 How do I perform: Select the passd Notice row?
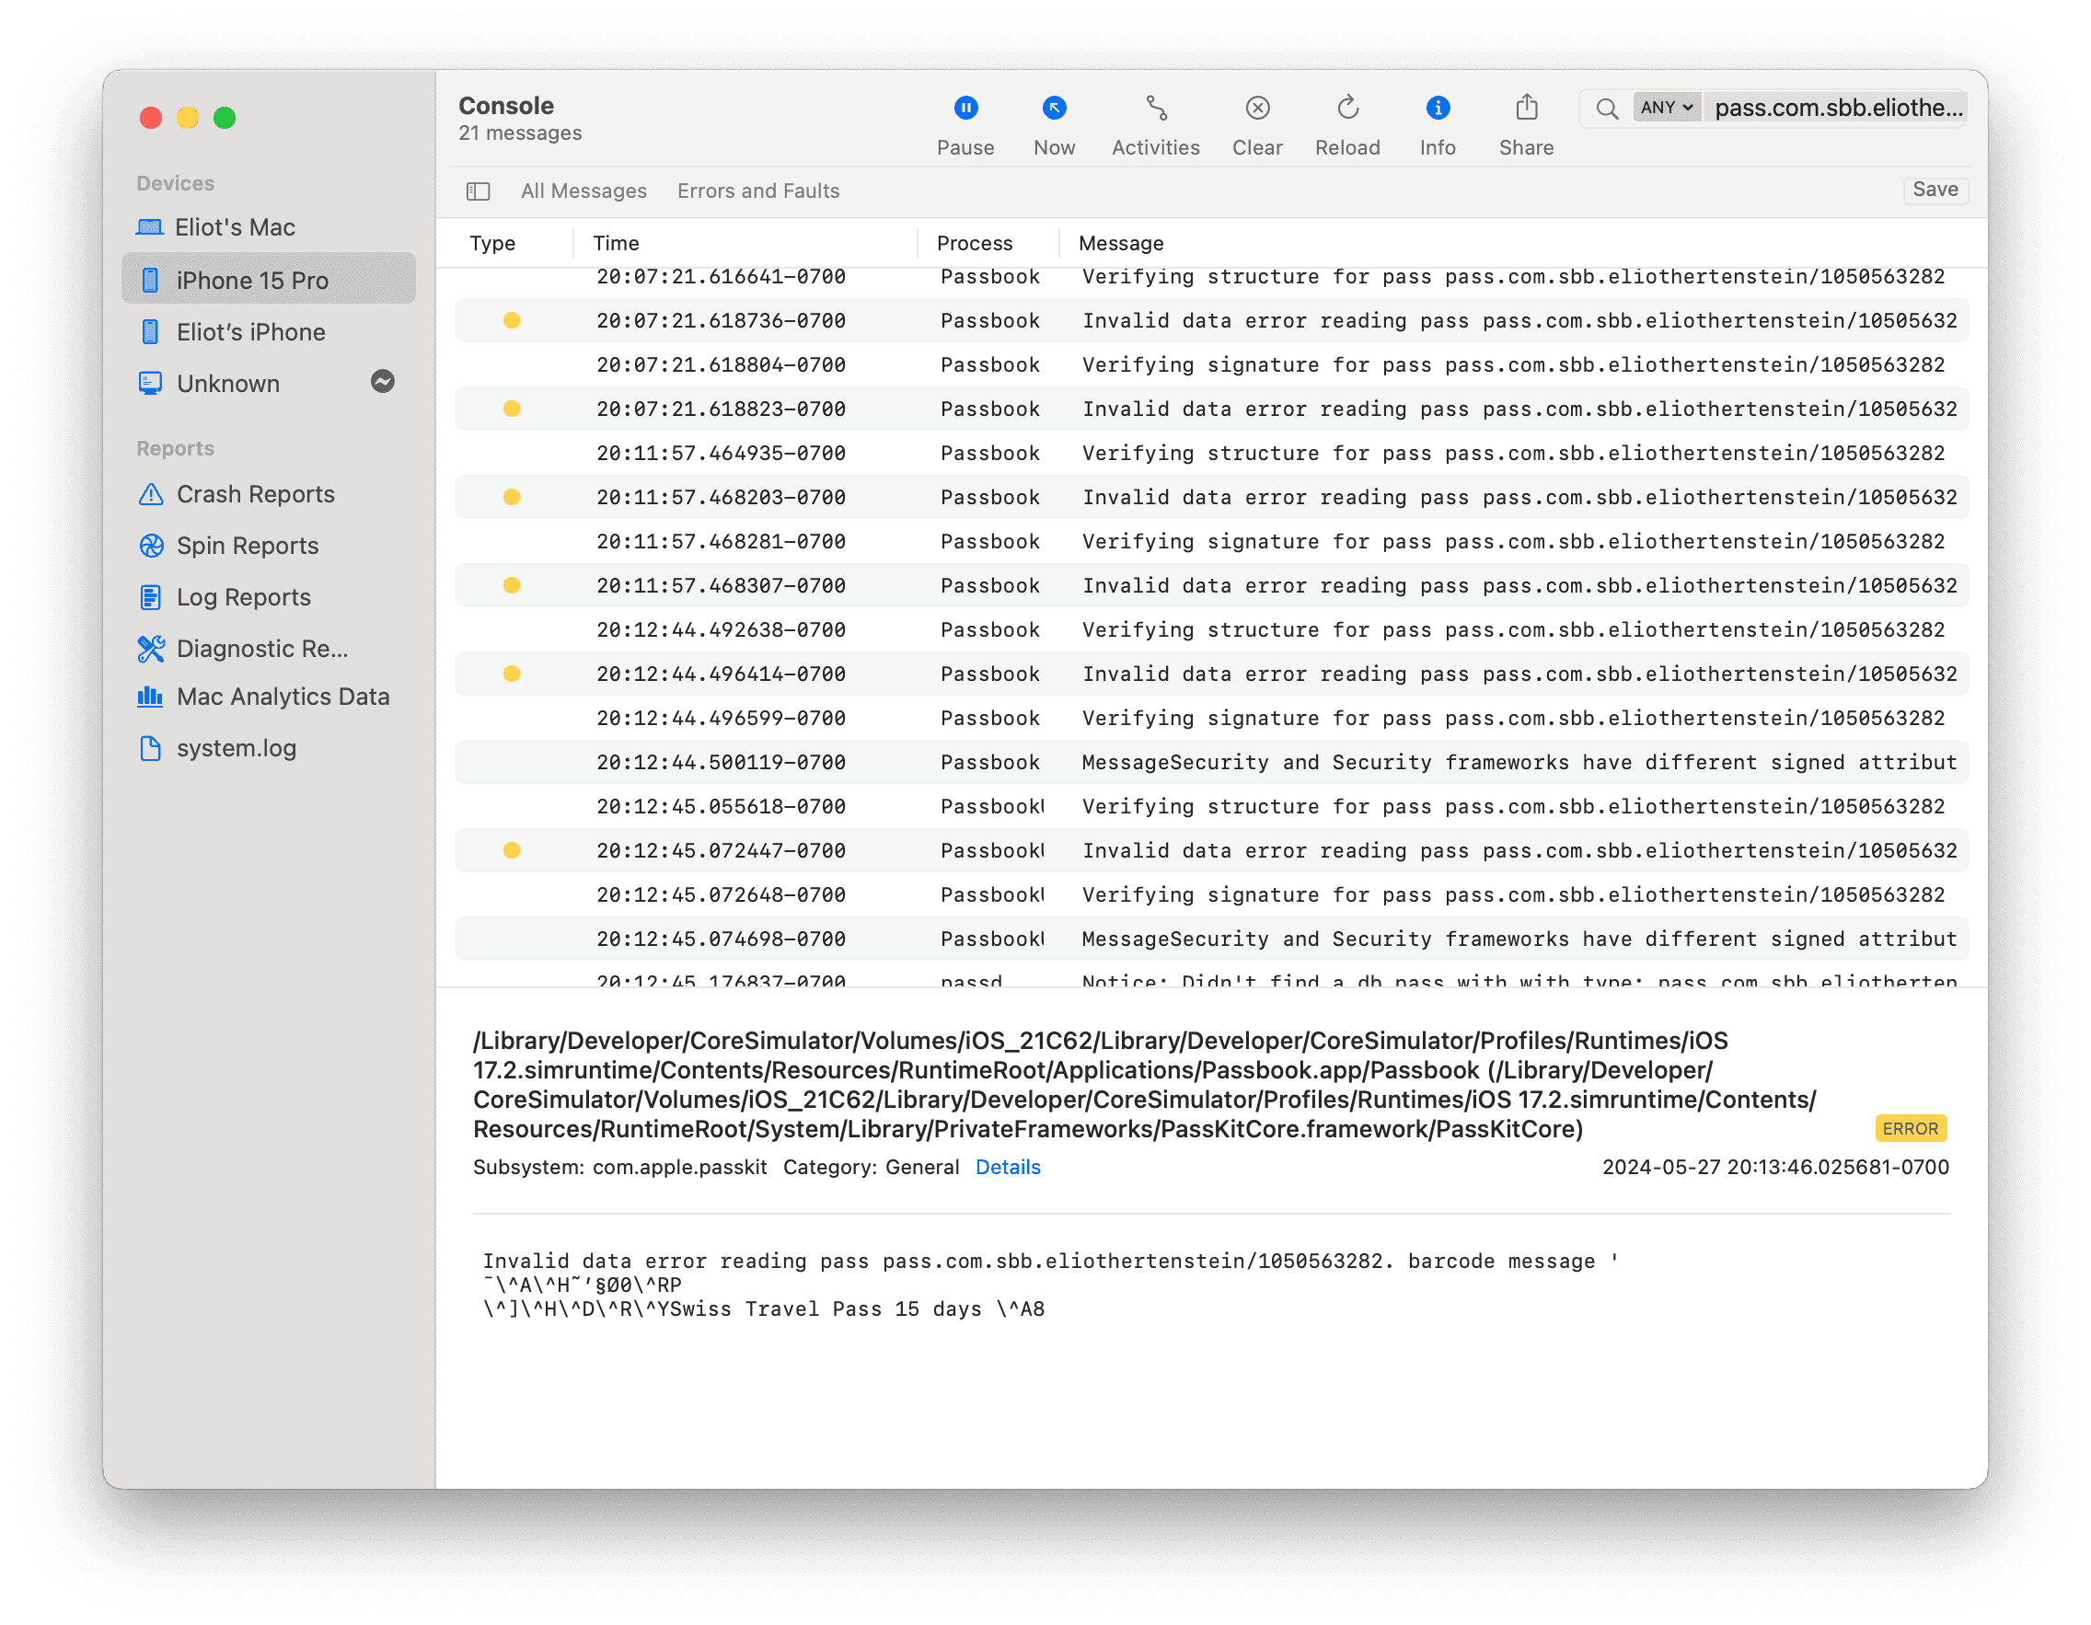(x=1211, y=976)
